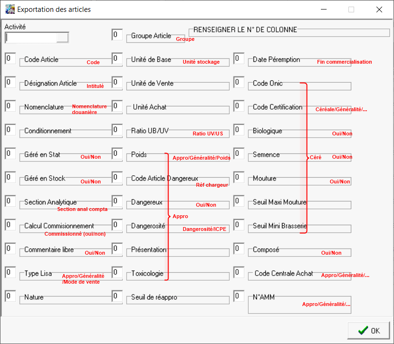394x344 pixels.
Task: Select the number box for Unité de Base
Action: pyautogui.click(x=117, y=58)
